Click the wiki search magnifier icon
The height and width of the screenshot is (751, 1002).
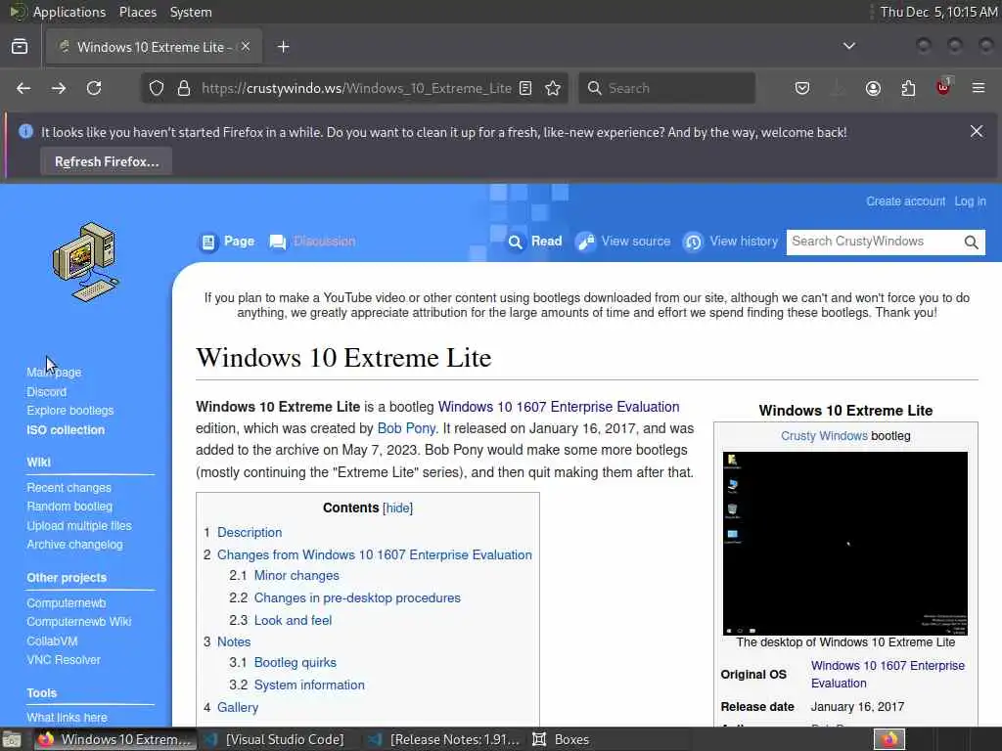tap(971, 243)
